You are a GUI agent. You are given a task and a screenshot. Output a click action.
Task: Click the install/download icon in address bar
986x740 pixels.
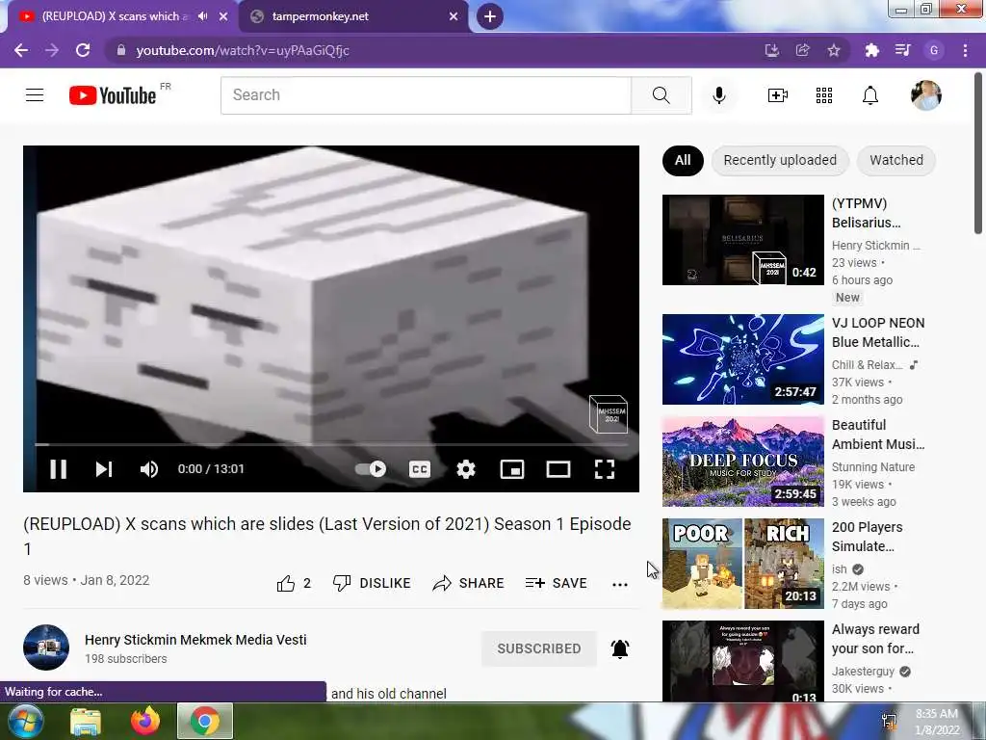(x=771, y=50)
